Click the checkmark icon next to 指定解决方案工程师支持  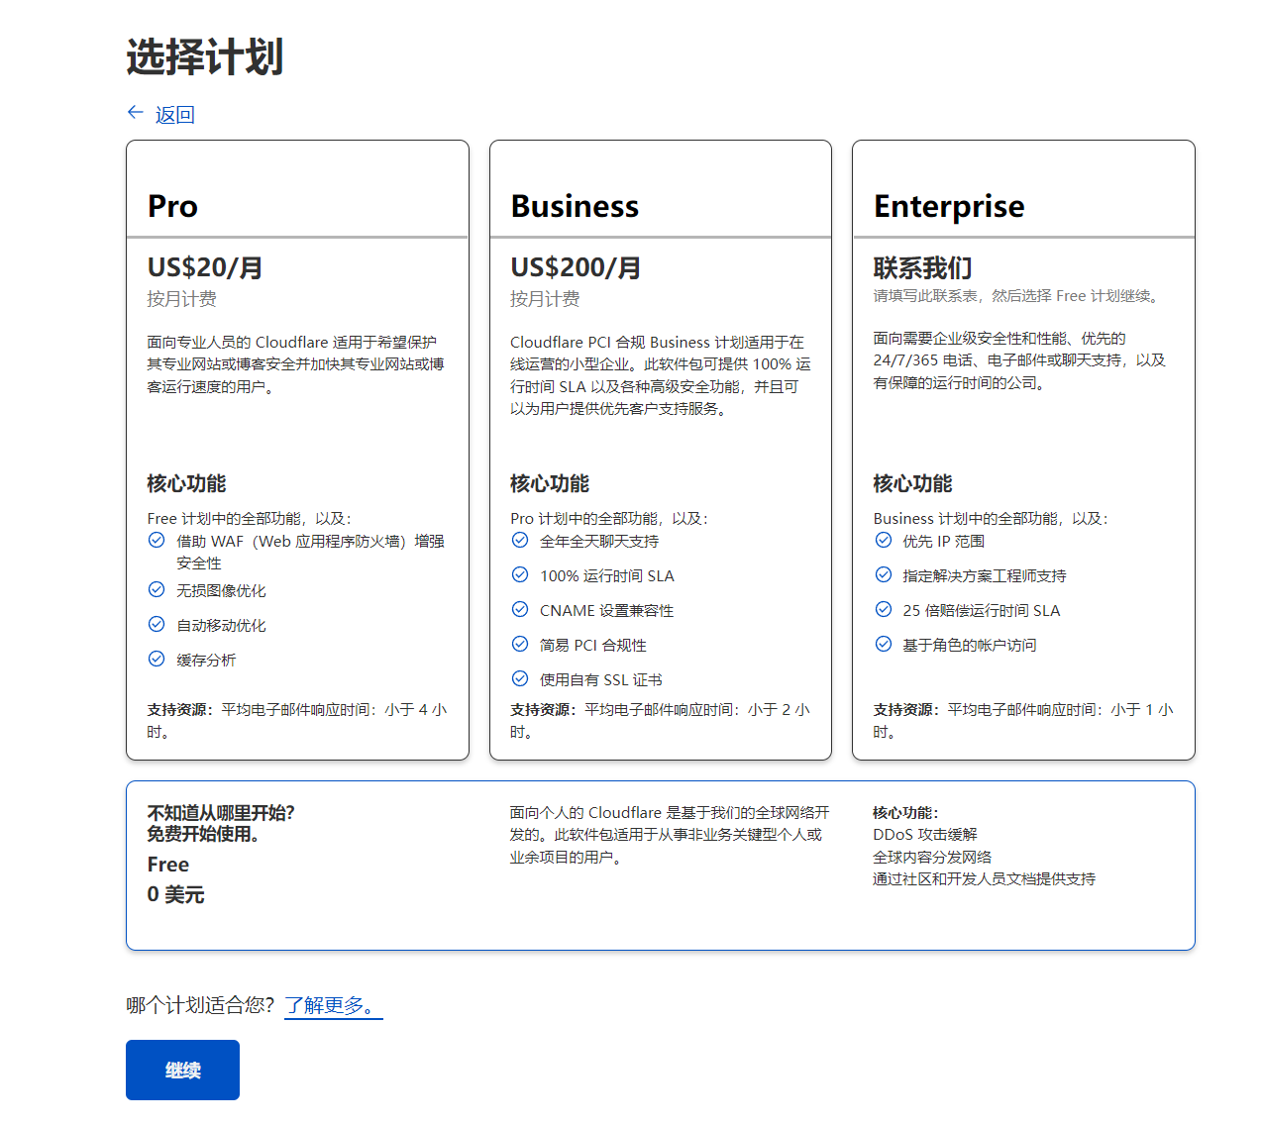pyautogui.click(x=884, y=574)
